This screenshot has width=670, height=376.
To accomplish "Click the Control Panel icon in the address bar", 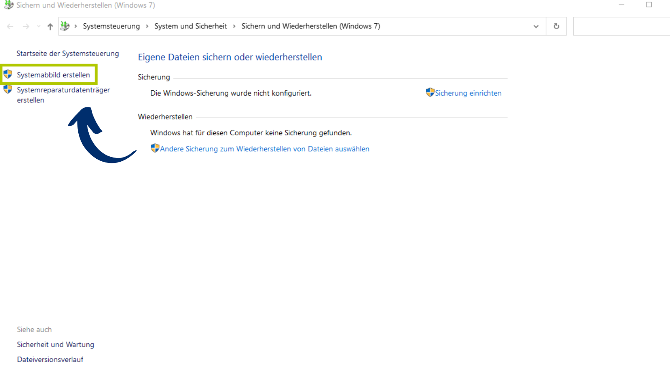I will tap(65, 26).
